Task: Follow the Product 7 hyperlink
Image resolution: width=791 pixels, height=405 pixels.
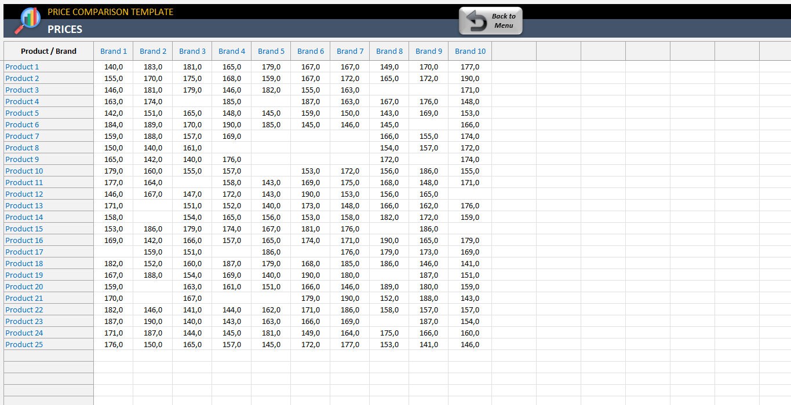Action: (22, 136)
